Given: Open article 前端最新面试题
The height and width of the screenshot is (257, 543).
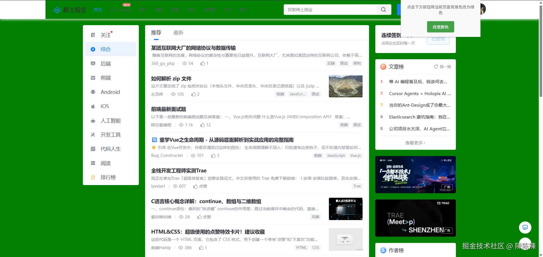Looking at the screenshot, I should point(169,109).
